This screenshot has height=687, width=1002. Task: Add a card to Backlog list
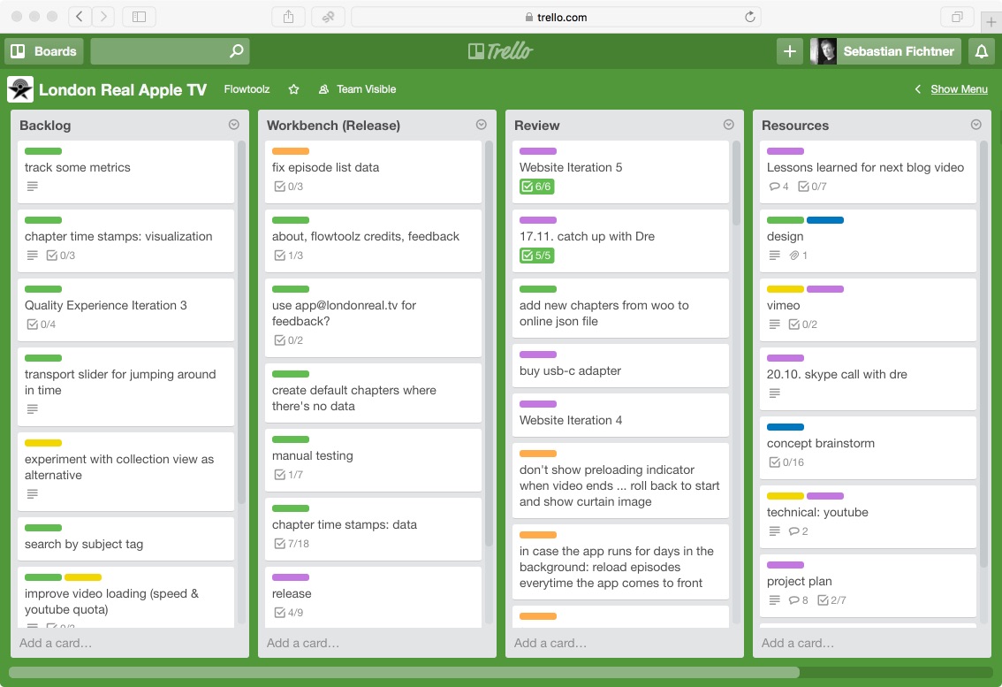[56, 643]
